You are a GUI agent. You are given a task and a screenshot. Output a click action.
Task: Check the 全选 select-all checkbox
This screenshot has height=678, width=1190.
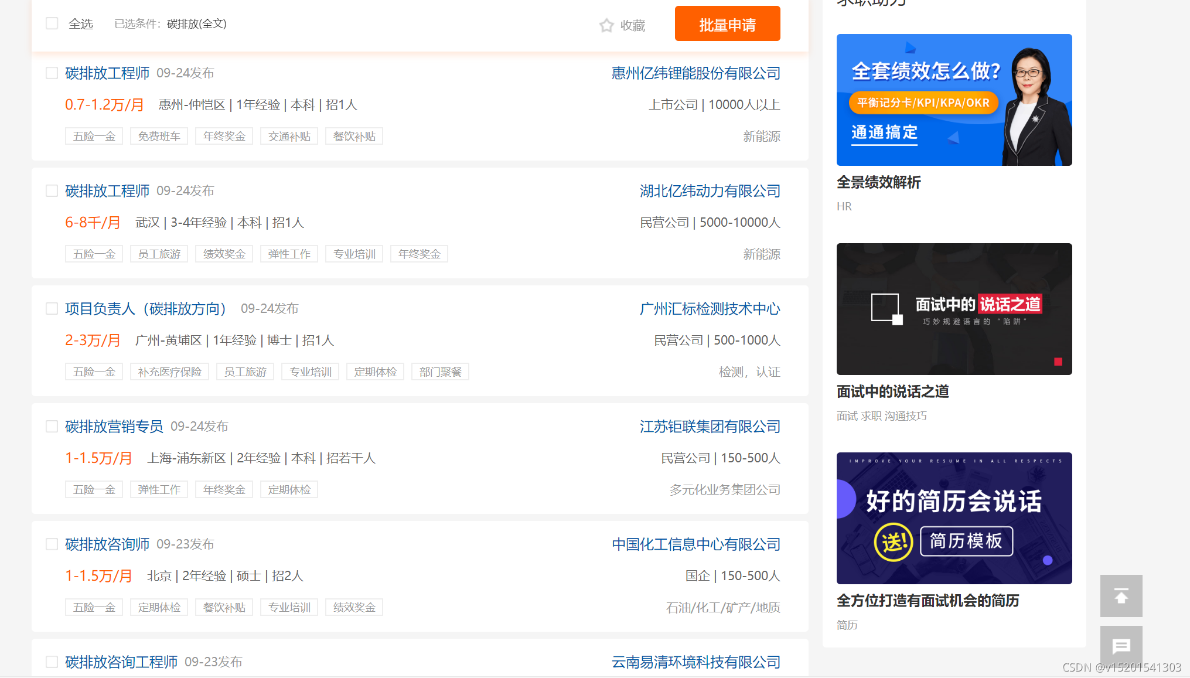coord(52,23)
